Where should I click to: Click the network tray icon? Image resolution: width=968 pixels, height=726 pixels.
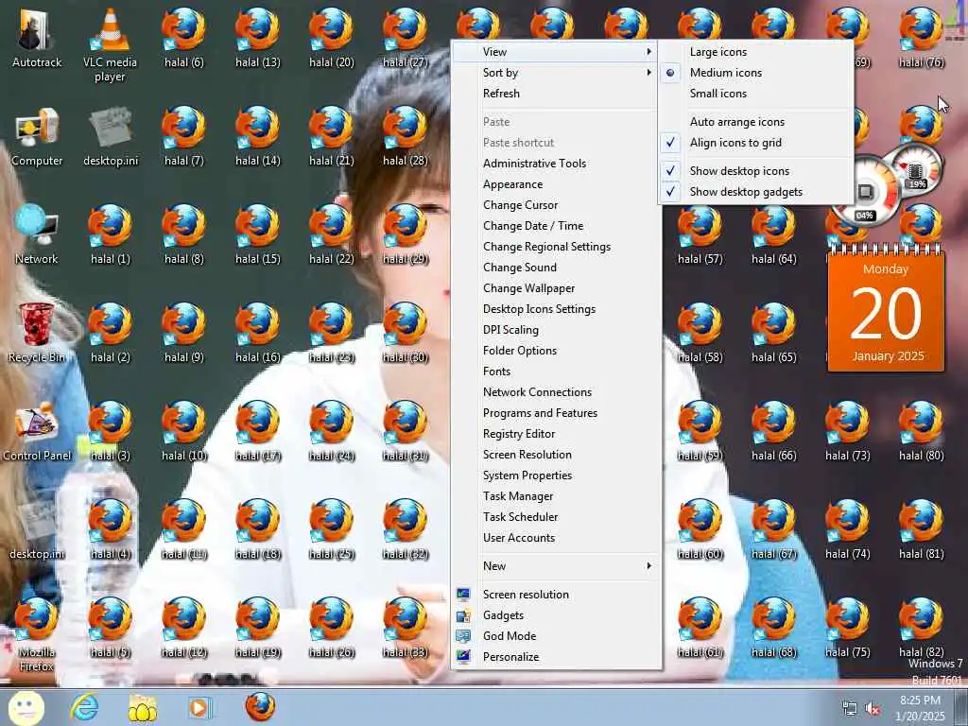[x=850, y=709]
